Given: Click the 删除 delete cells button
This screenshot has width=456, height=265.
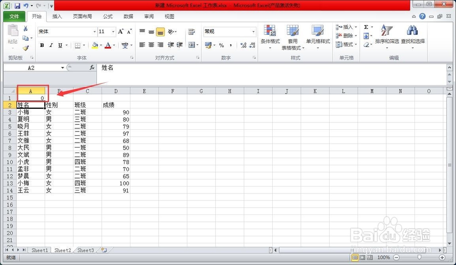Looking at the screenshot, I should point(347,36).
